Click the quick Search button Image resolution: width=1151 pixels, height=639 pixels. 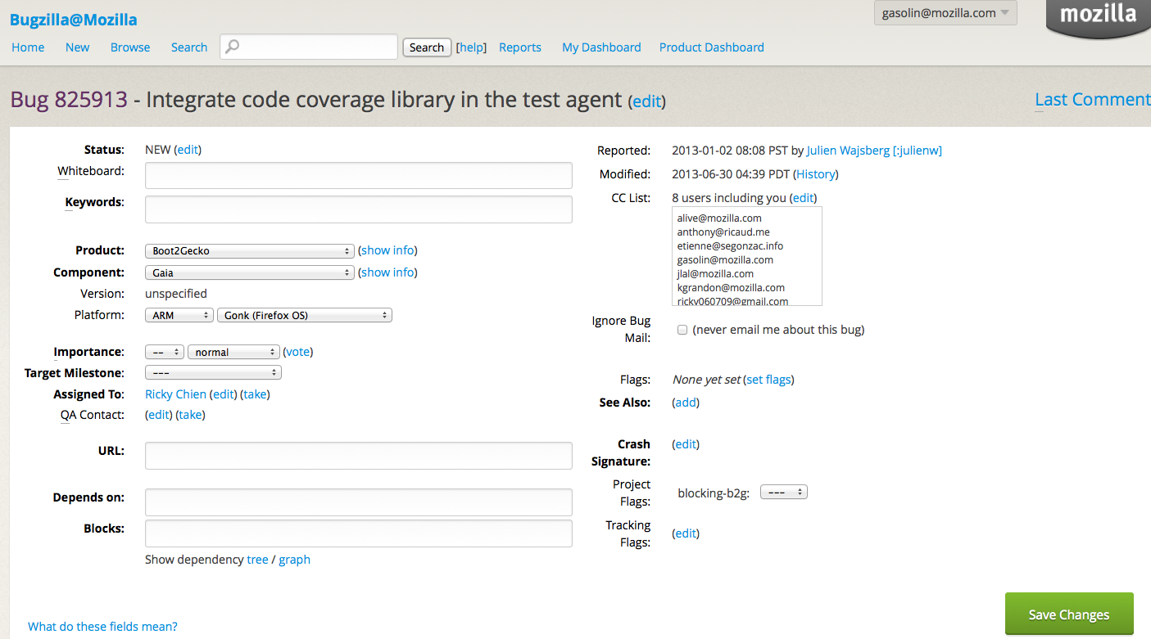[x=427, y=47]
